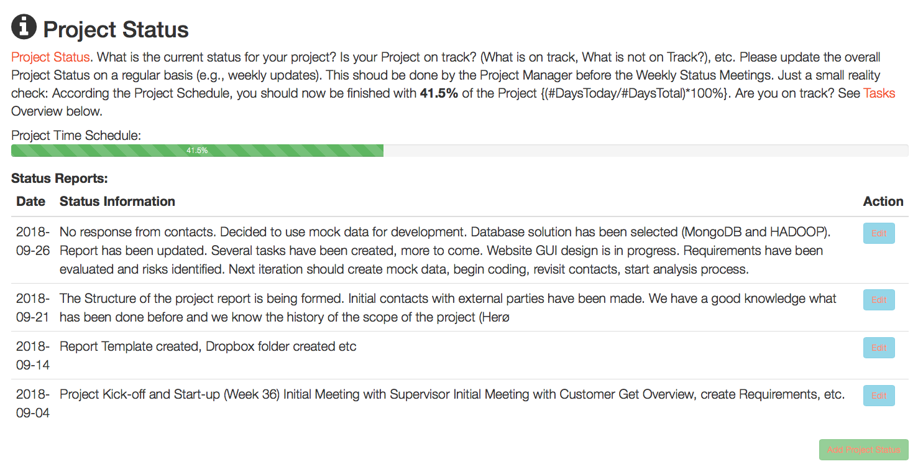Follow the red Tasks link
This screenshot has height=469, width=918.
879,93
